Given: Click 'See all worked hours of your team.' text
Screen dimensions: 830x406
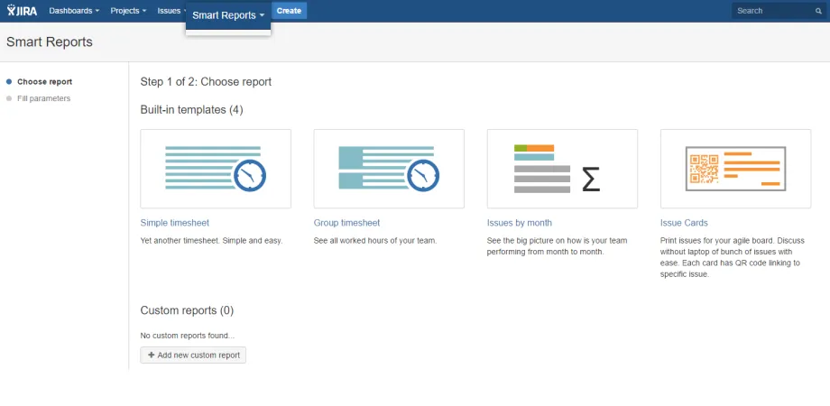Looking at the screenshot, I should click(375, 241).
